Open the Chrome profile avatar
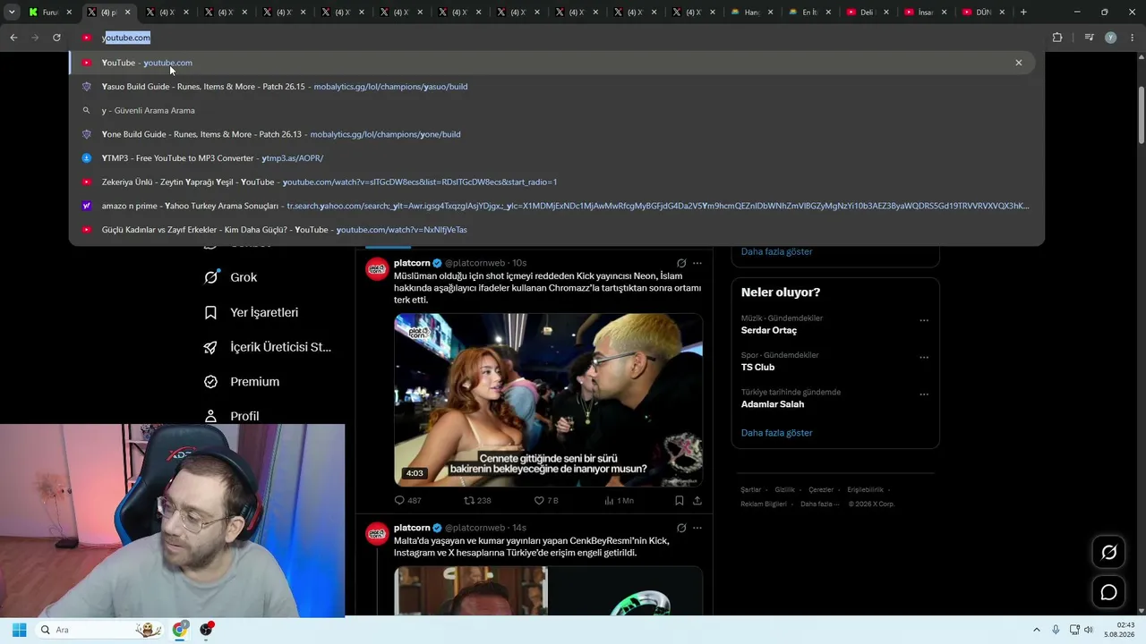Image resolution: width=1146 pixels, height=644 pixels. click(1111, 38)
